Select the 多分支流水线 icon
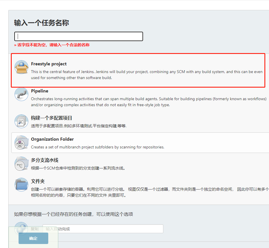The width and height of the screenshot is (269, 248). click(21, 164)
